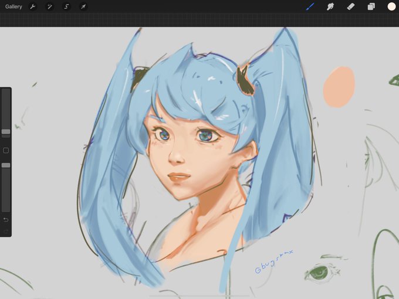Undo the last stroke

6,220
